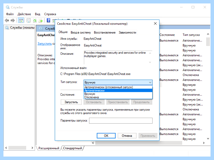Open the Вид menu
This screenshot has width=214, height=160.
38,14
